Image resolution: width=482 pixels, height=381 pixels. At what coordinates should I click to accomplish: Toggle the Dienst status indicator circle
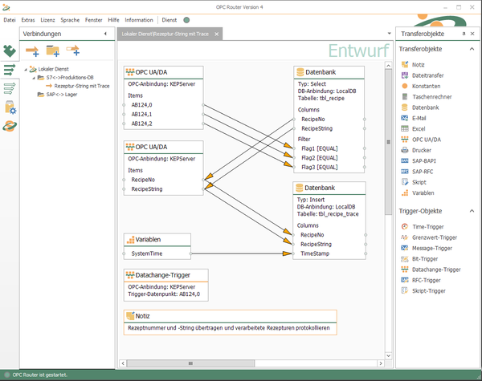tap(186, 20)
